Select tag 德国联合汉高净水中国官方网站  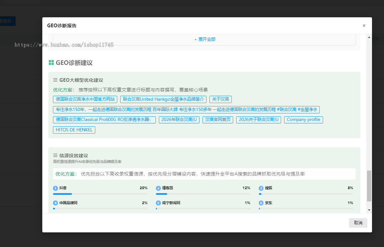pos(85,99)
